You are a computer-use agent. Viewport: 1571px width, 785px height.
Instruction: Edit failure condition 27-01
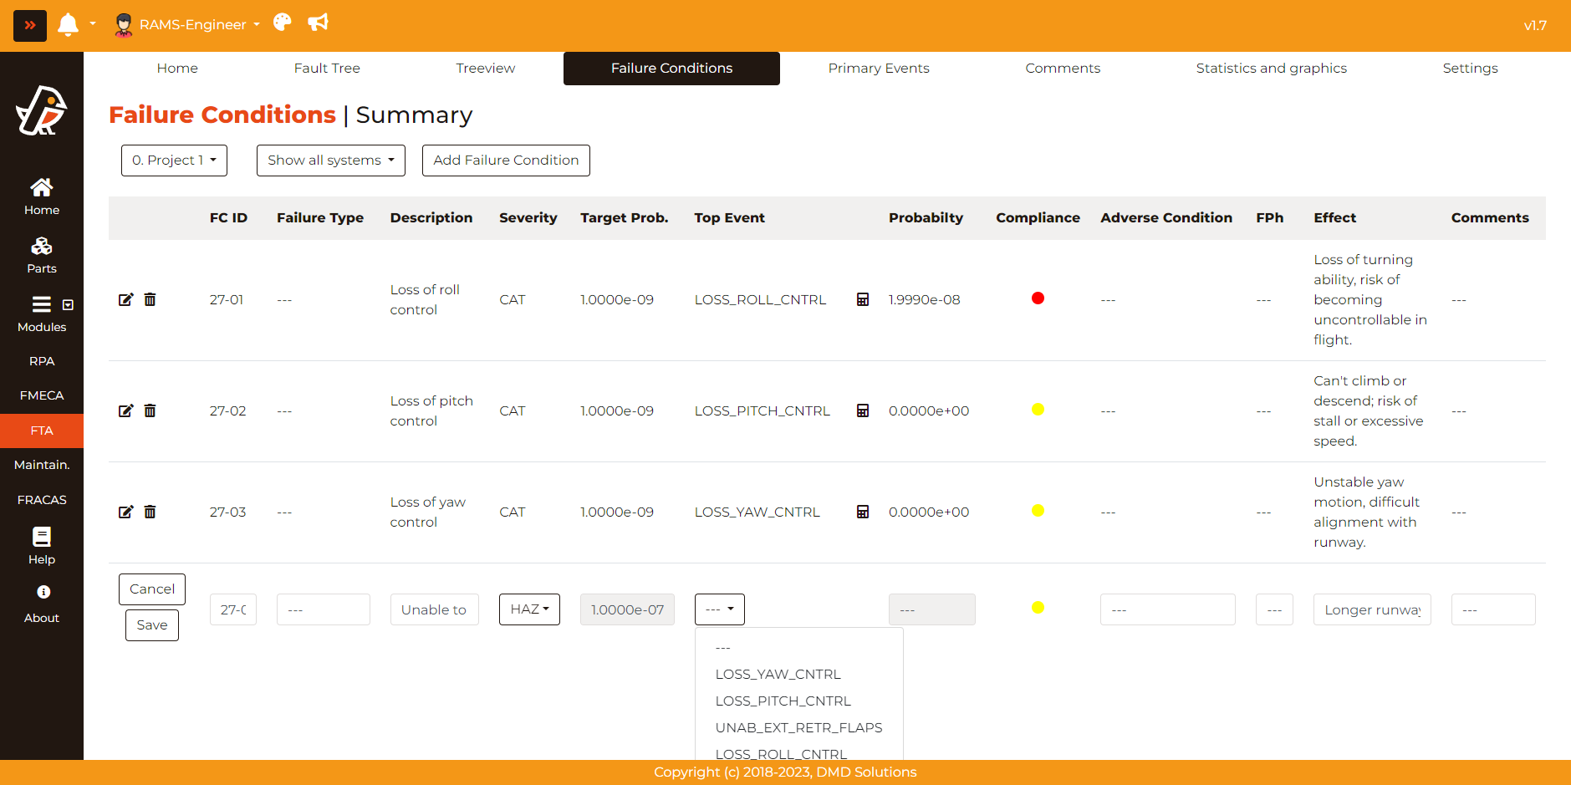(125, 299)
